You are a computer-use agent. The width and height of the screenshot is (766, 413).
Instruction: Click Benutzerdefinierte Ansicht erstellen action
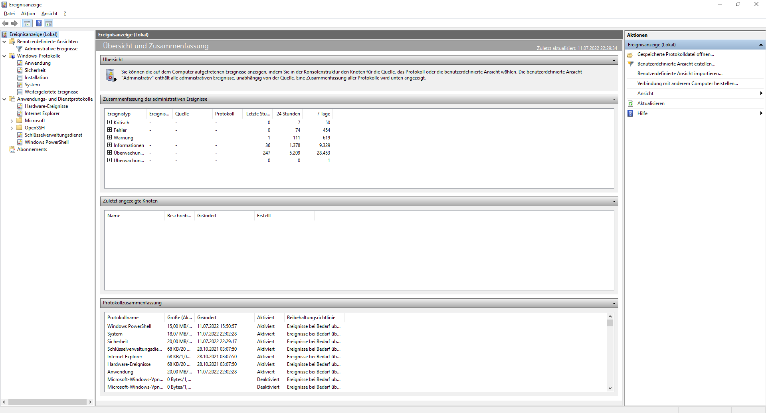click(x=676, y=64)
